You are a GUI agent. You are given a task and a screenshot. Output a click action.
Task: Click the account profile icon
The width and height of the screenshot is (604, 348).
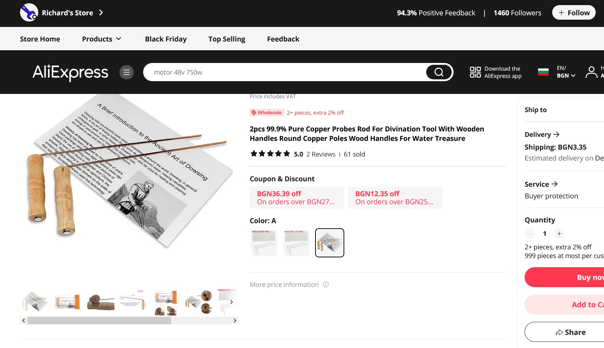tap(591, 72)
